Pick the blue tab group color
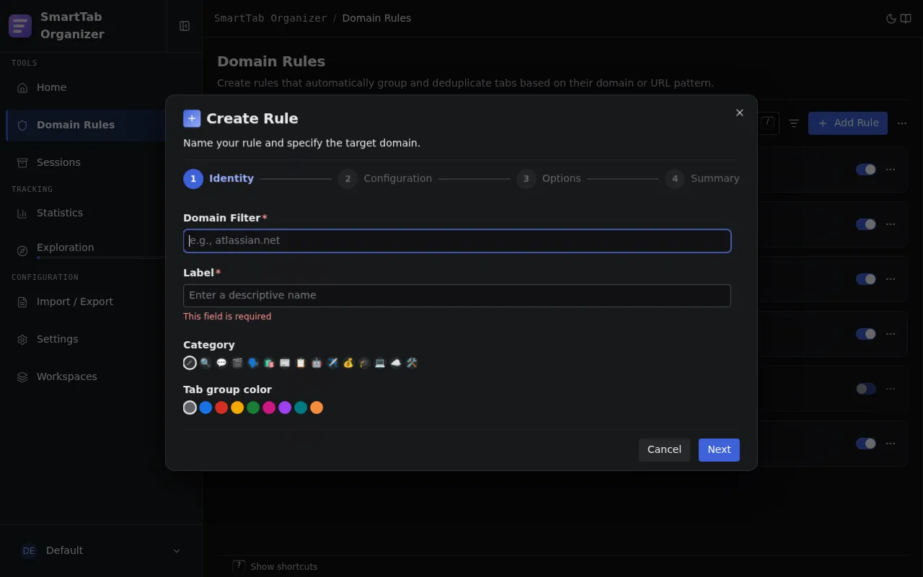The image size is (923, 577). (x=206, y=408)
